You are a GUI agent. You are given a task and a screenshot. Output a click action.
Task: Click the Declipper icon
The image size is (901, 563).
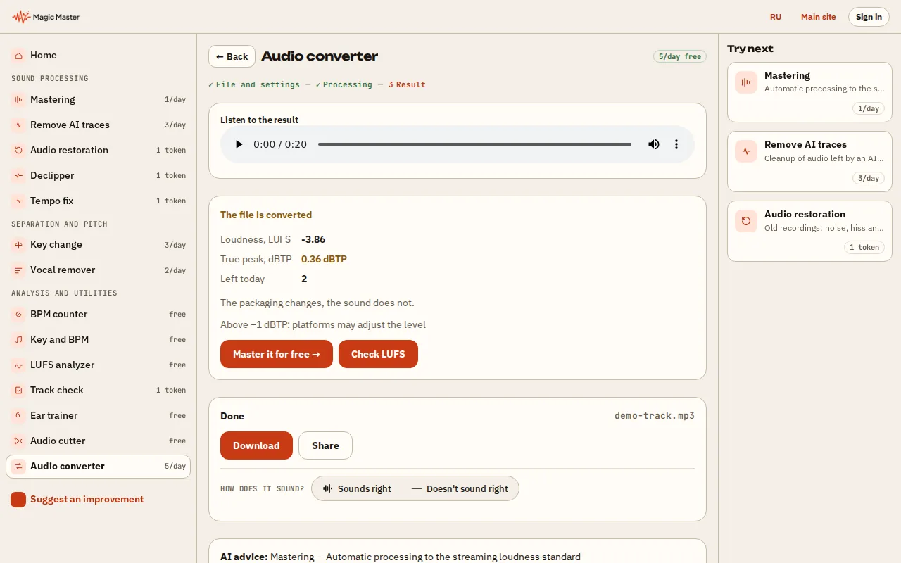click(x=18, y=175)
